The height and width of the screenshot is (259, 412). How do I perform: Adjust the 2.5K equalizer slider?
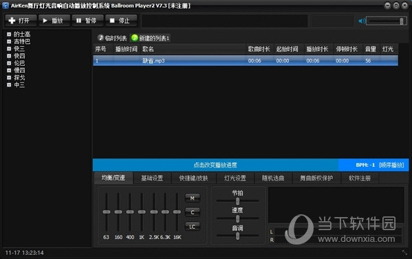(x=154, y=212)
